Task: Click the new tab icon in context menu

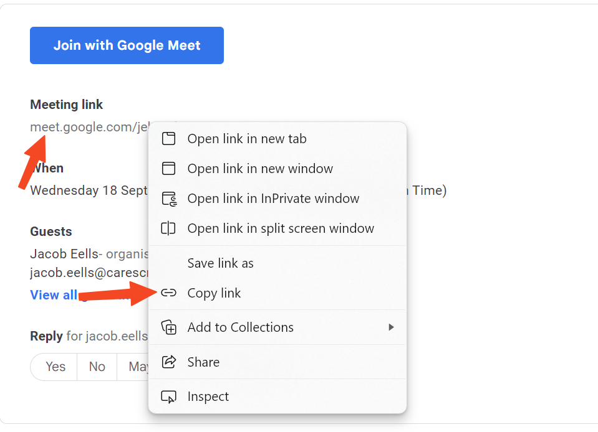Action: [168, 139]
